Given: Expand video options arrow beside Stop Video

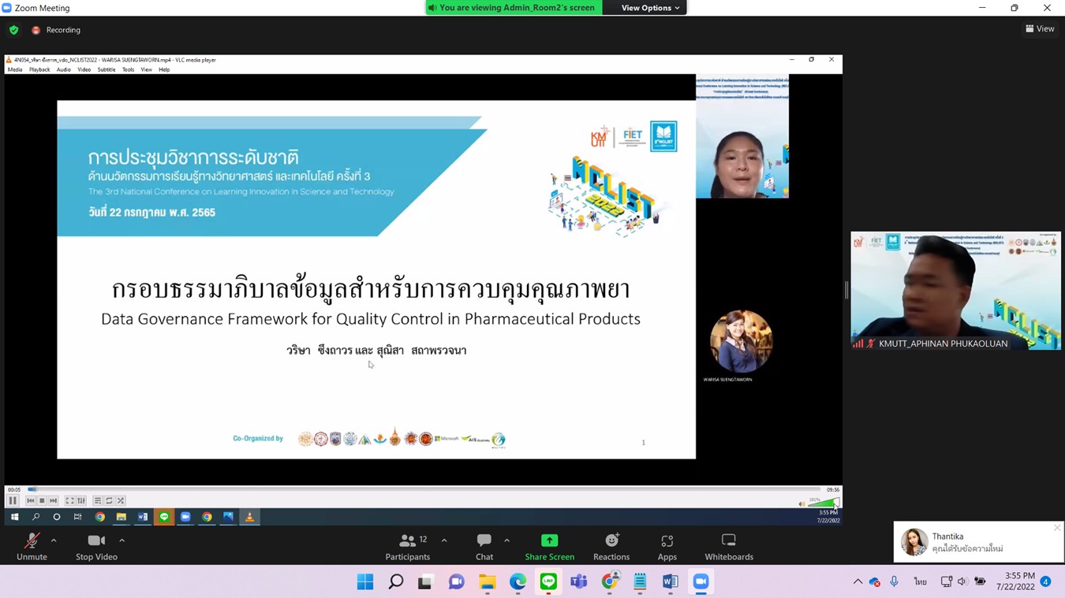Looking at the screenshot, I should [x=121, y=540].
